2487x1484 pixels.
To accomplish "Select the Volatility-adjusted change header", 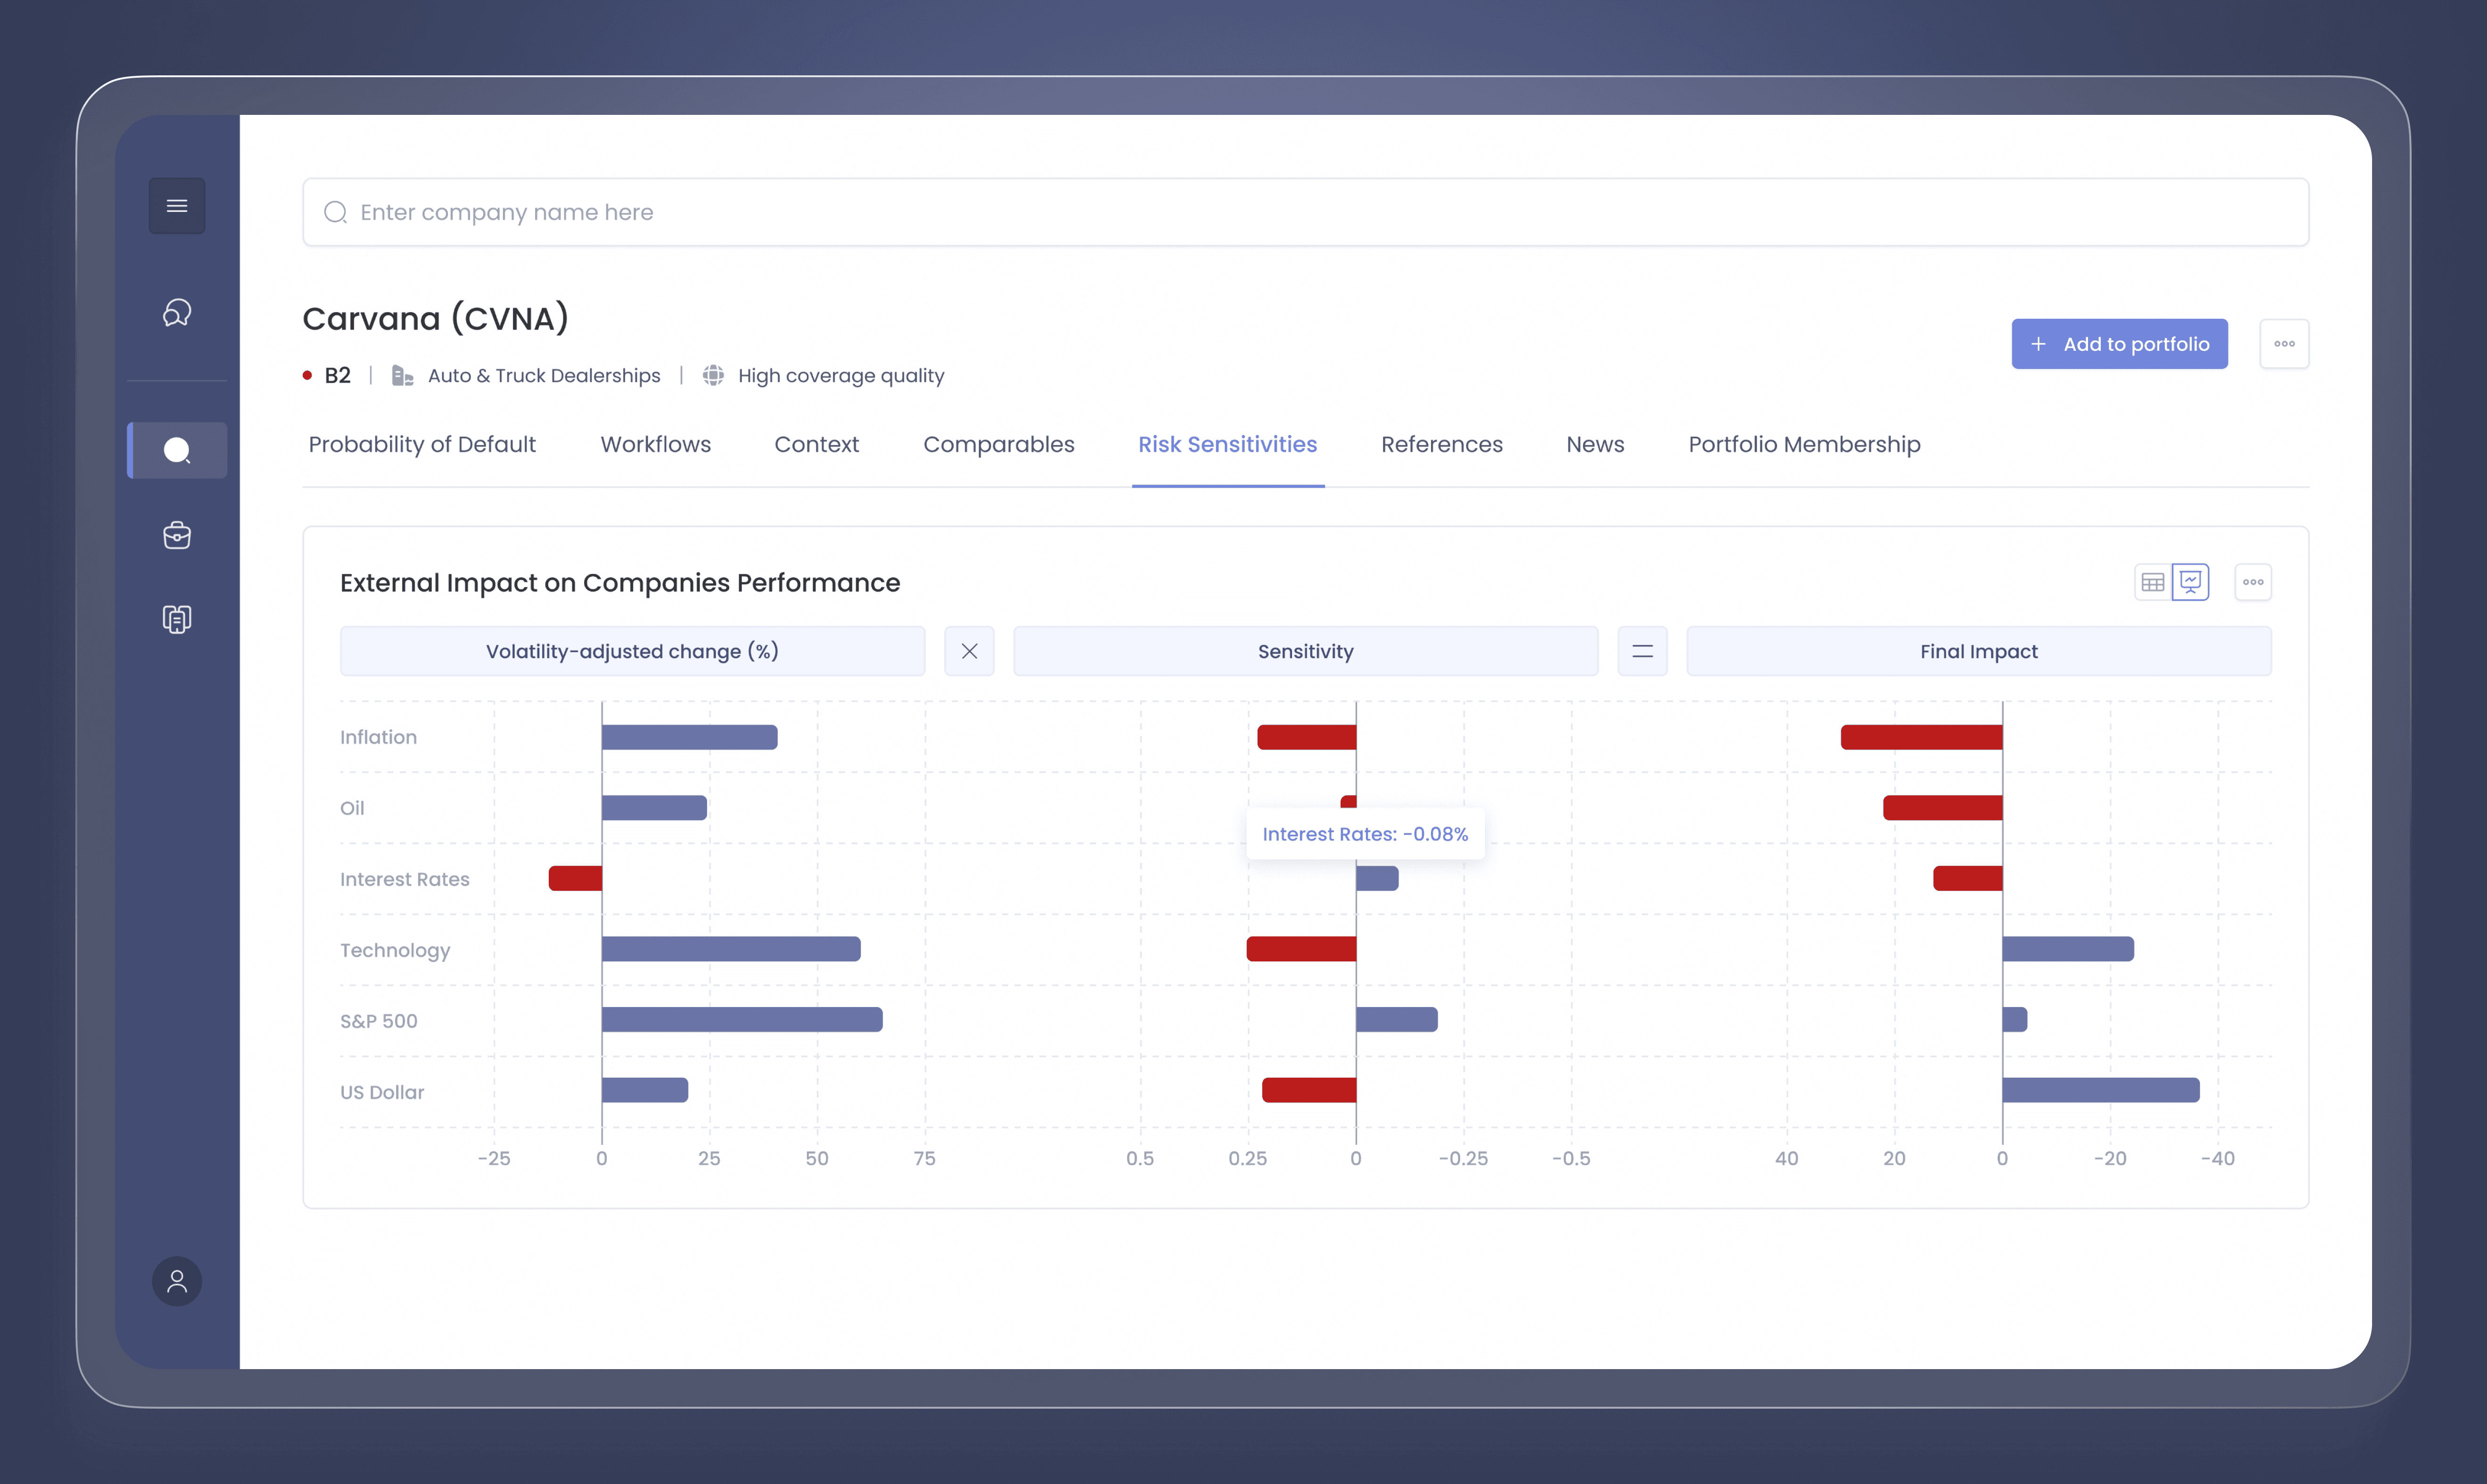I will click(x=632, y=651).
